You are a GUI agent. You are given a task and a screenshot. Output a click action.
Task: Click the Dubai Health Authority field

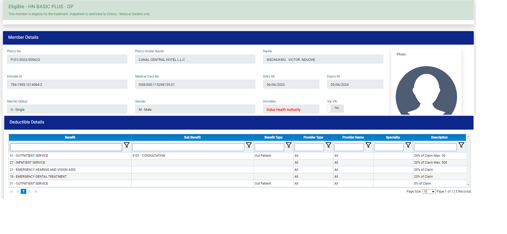[291, 109]
